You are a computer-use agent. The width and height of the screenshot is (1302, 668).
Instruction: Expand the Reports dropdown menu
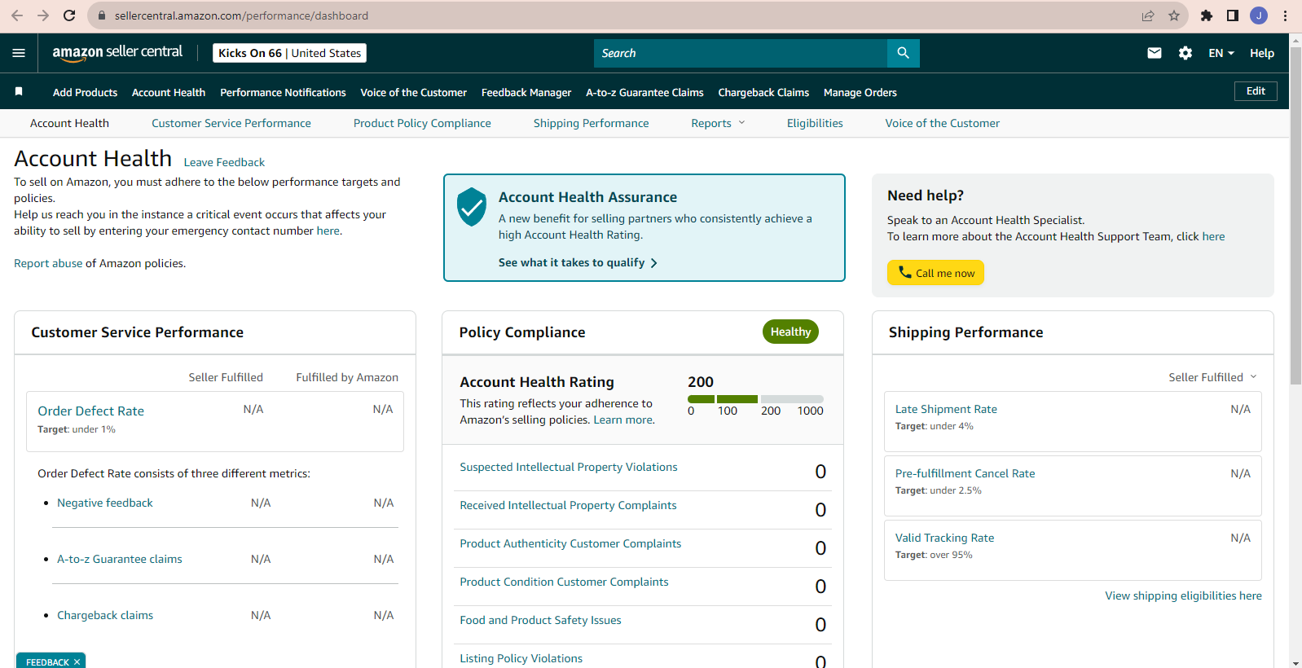point(718,123)
